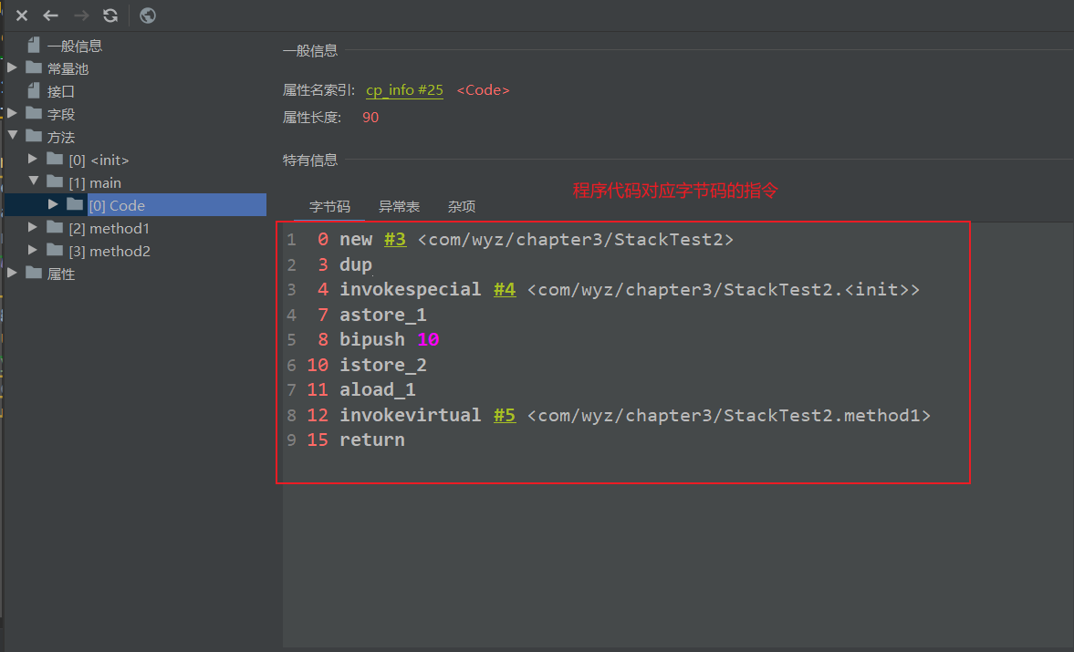
Task: Follow the #3 constant pool link
Action: 394,240
